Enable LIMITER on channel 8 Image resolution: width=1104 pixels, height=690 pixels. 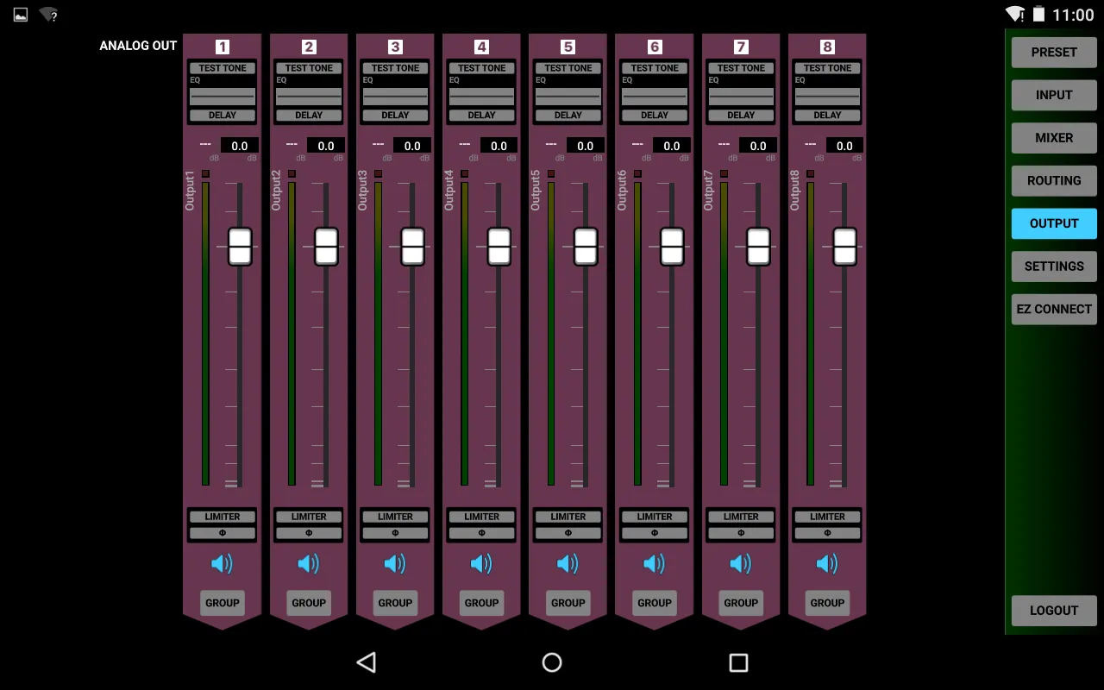(x=827, y=517)
